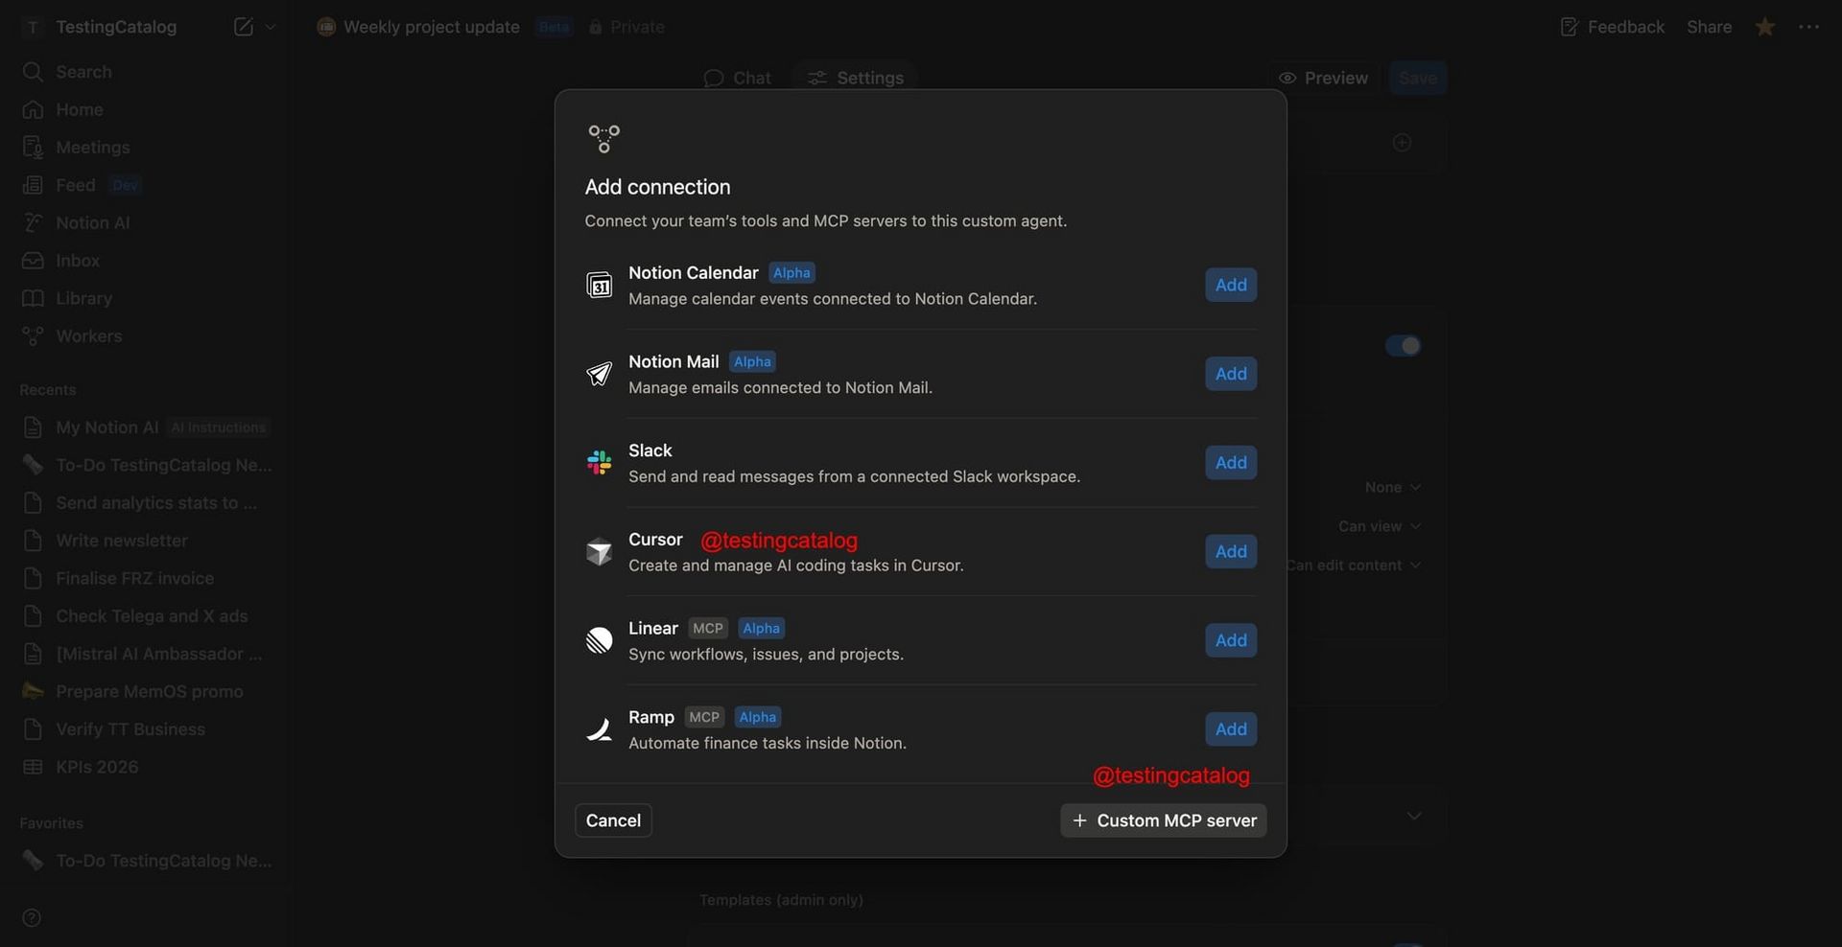The width and height of the screenshot is (1842, 947).
Task: Open the Inbox
Action: click(x=144, y=261)
